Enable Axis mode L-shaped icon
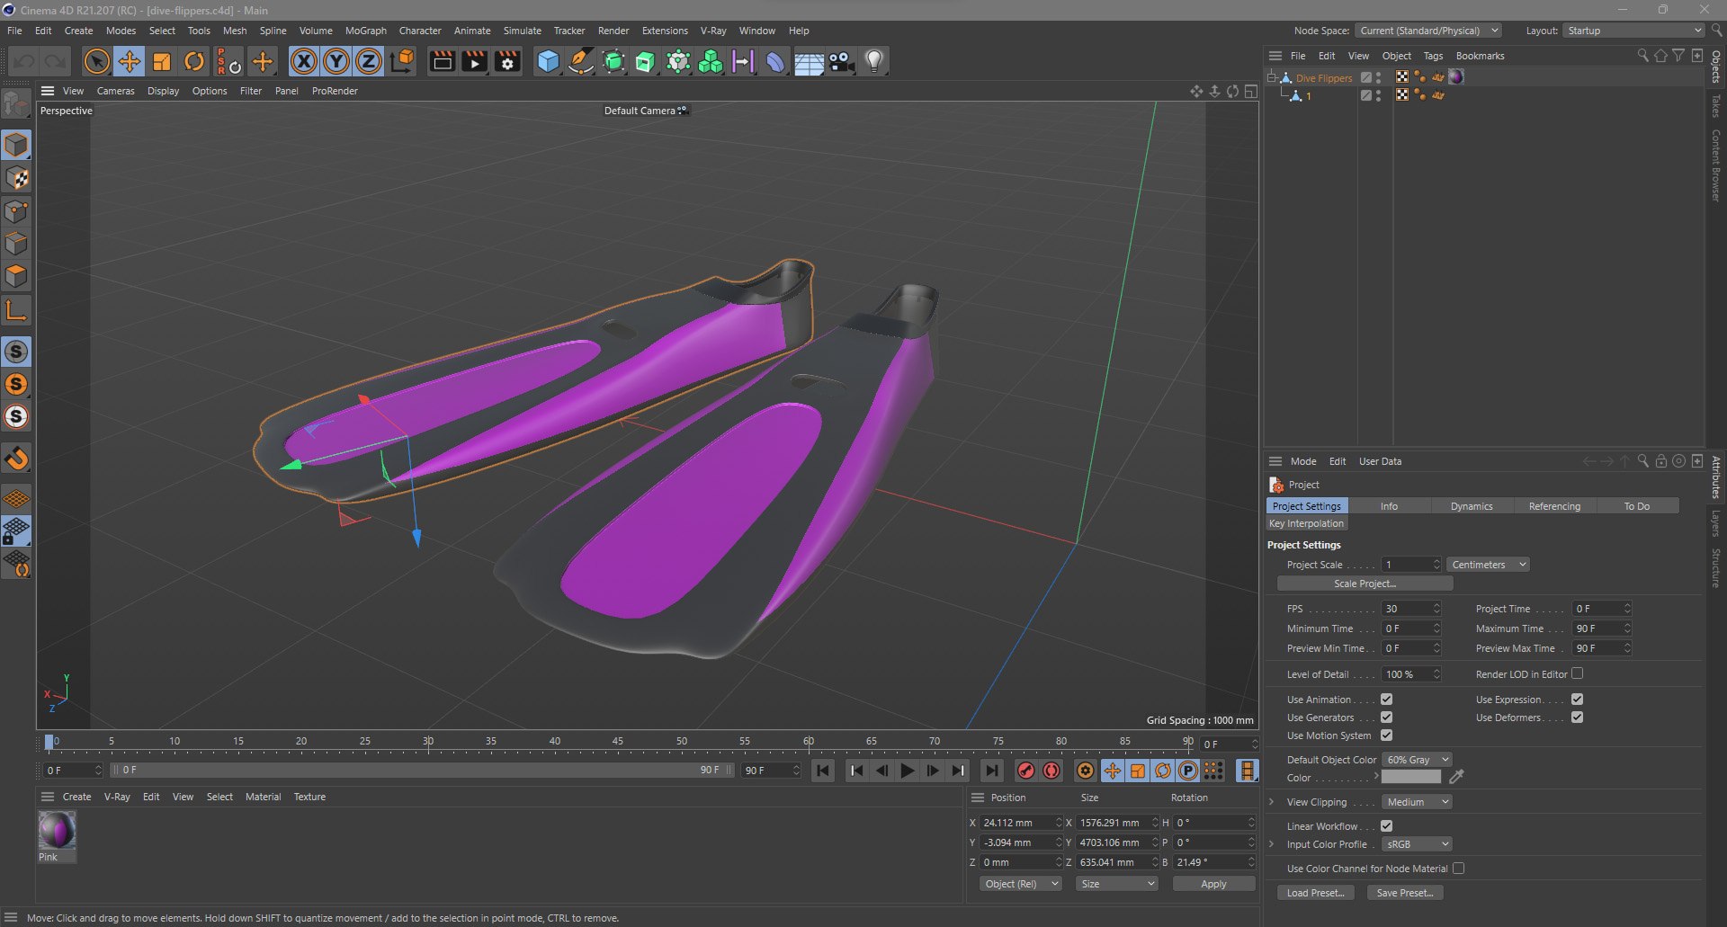This screenshot has width=1727, height=927. (x=17, y=310)
